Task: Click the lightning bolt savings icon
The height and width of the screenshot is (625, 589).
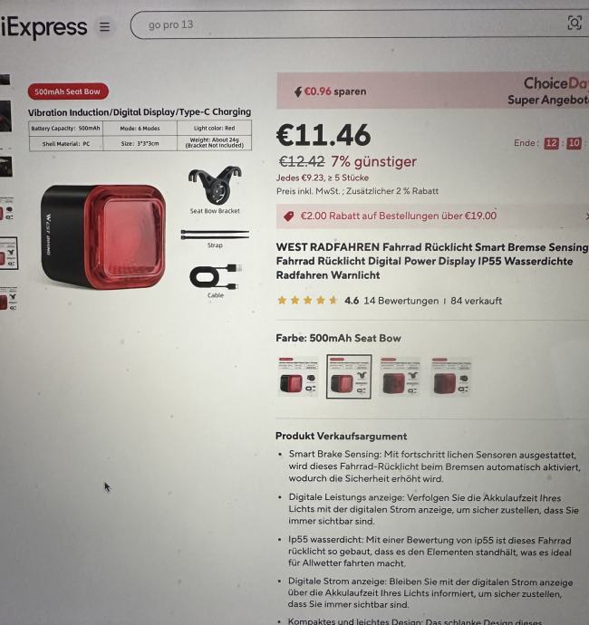Action: 298,92
